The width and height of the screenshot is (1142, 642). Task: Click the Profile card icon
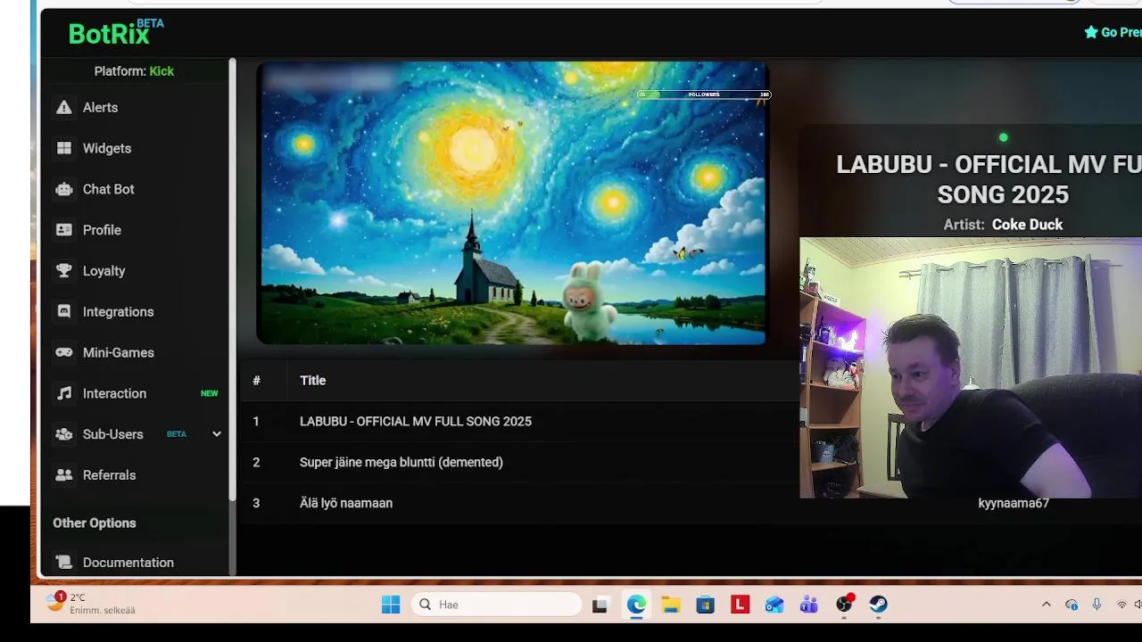click(64, 230)
